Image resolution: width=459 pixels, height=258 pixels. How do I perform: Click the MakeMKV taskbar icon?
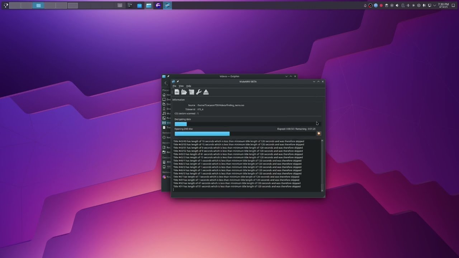(x=167, y=5)
